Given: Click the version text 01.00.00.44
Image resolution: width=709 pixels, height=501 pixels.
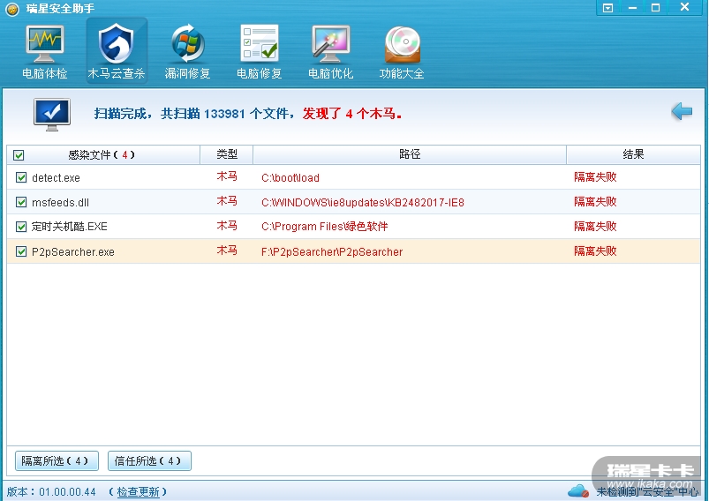Looking at the screenshot, I should (x=67, y=492).
